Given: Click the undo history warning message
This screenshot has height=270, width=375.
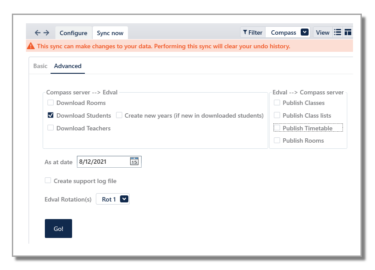Looking at the screenshot, I should click(164, 46).
